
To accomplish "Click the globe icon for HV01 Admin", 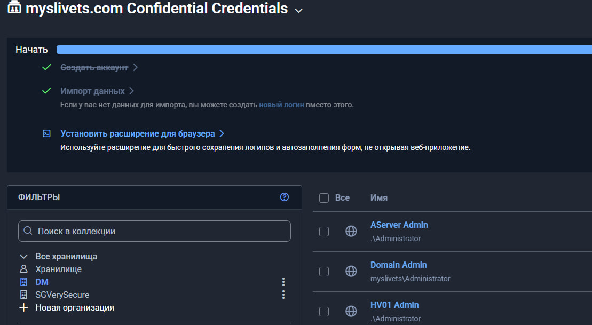I will point(351,311).
